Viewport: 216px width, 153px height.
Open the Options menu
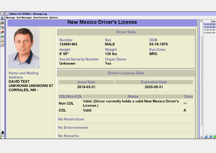[x=54, y=17]
